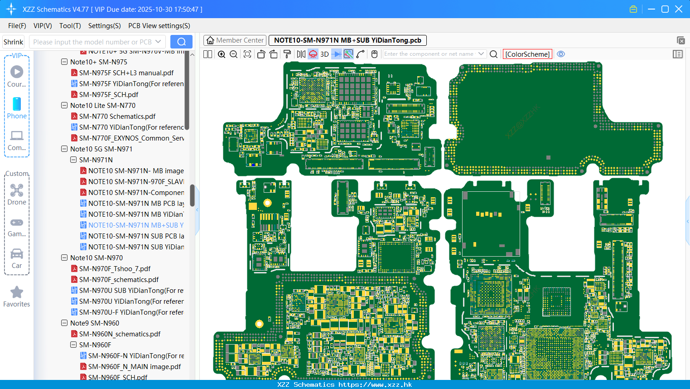
Task: Open SM-N960N_schematics.pdf
Action: click(x=116, y=334)
